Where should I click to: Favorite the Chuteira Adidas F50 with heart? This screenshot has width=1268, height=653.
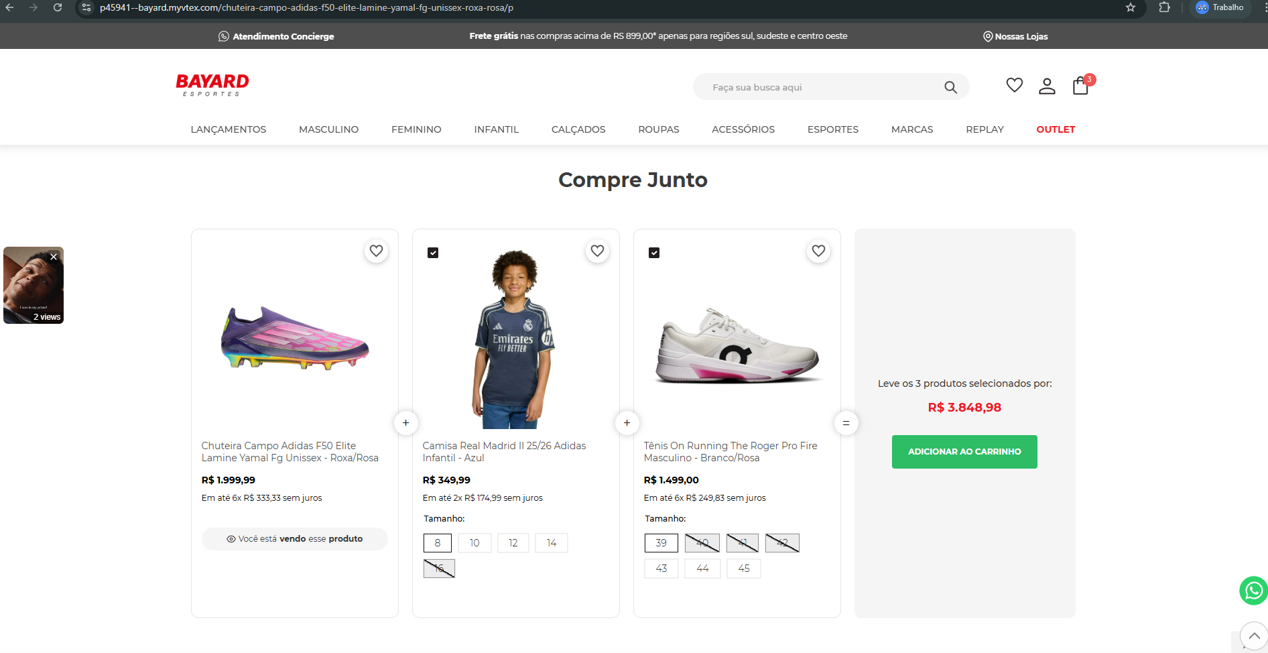click(x=376, y=251)
